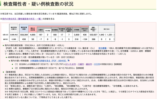Click the 現在の患者数 header cell
Viewport: 157px width, 99px height.
(x=33, y=29)
